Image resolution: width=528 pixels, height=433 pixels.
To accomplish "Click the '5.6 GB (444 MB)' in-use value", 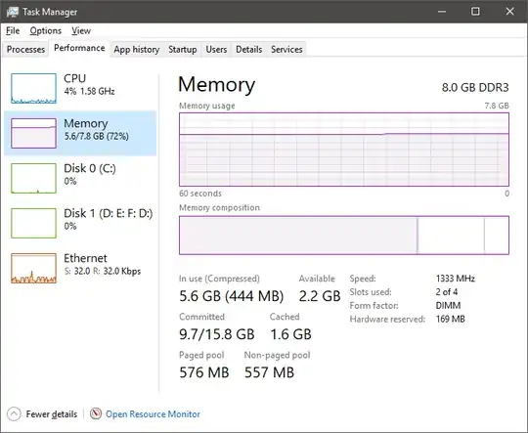I will click(232, 296).
